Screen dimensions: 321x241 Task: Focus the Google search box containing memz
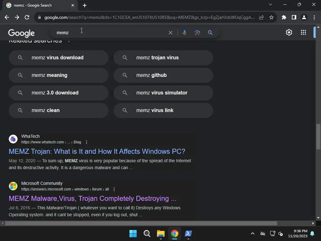tap(111, 33)
